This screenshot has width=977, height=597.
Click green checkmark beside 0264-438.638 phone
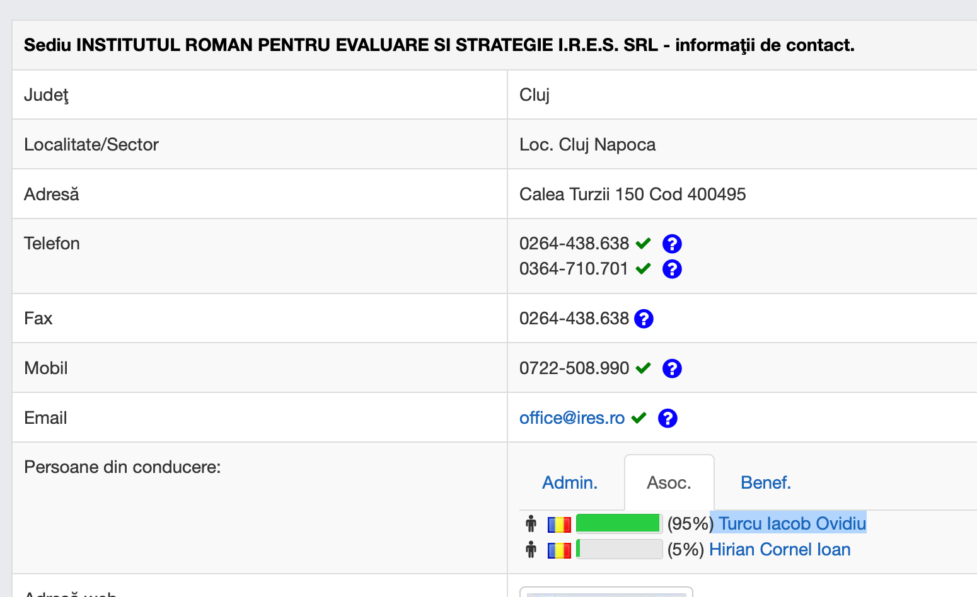coord(643,243)
